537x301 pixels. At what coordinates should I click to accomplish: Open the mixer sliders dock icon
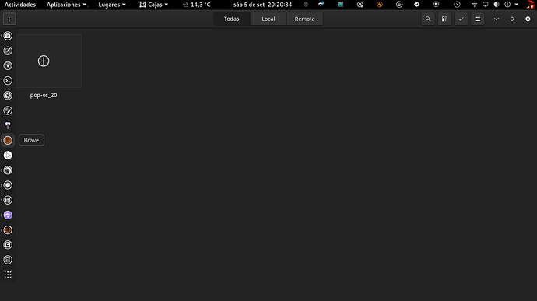coord(8,200)
